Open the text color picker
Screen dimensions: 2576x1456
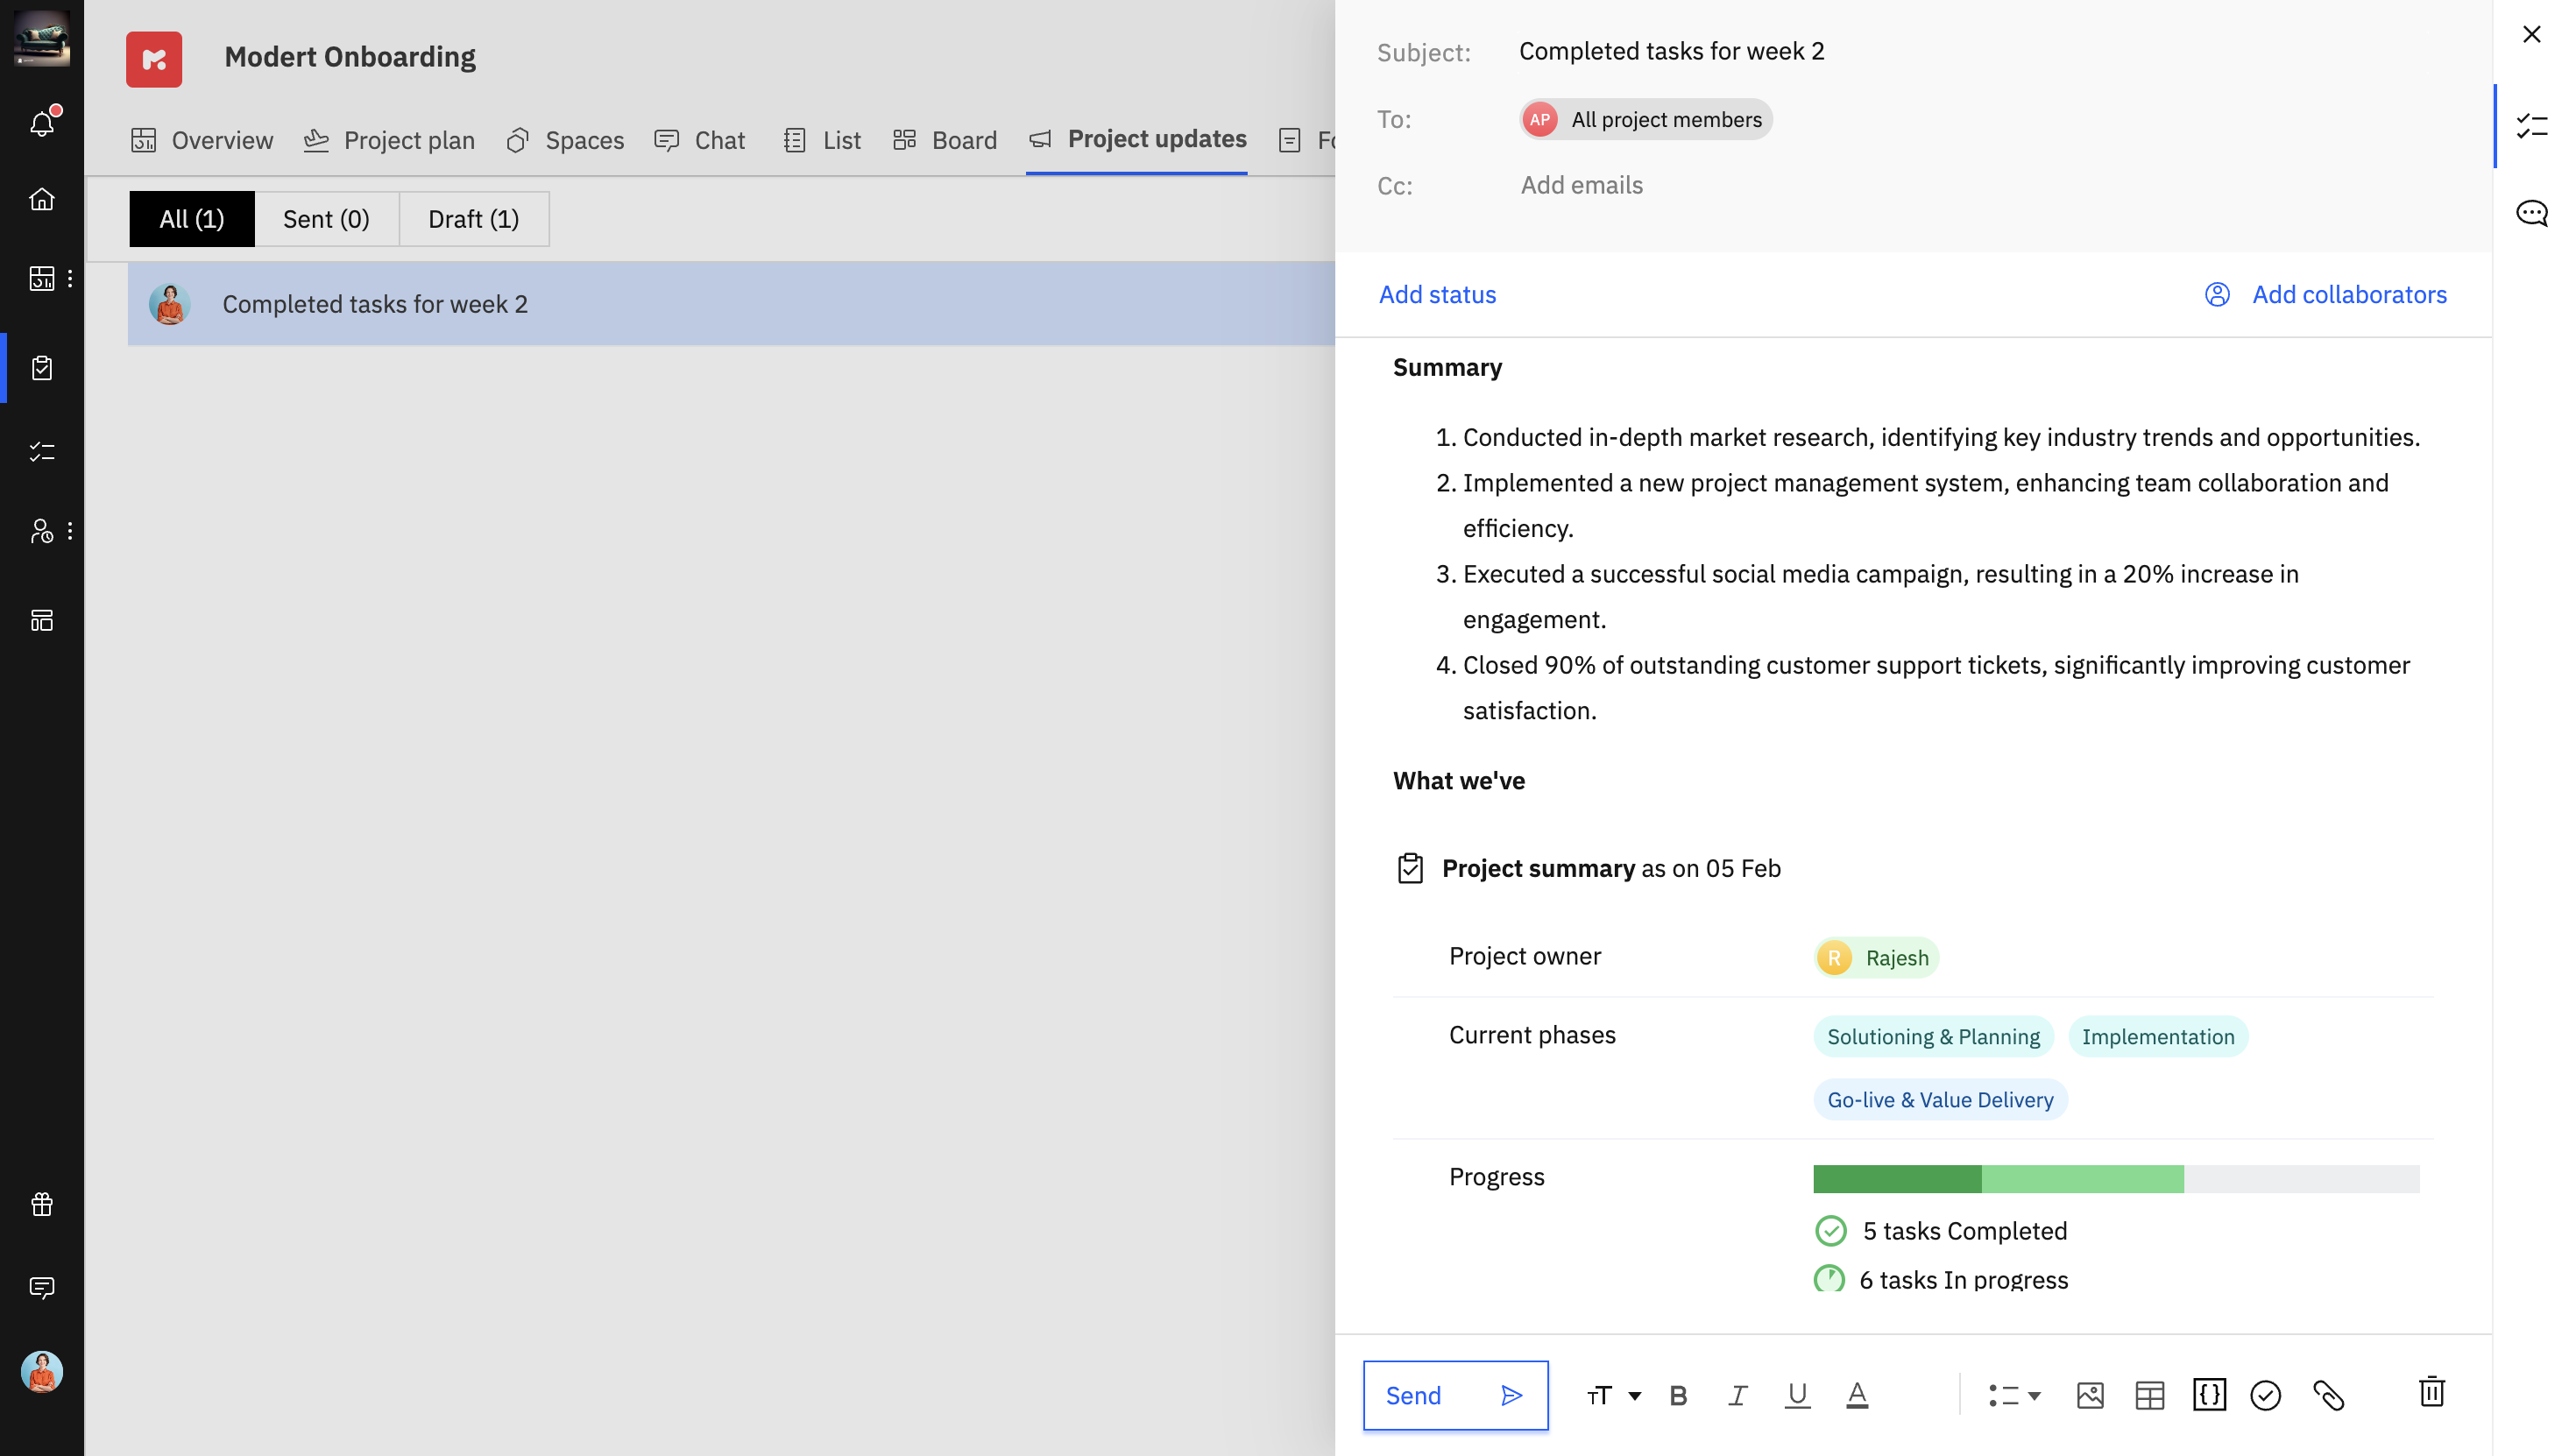tap(1857, 1395)
